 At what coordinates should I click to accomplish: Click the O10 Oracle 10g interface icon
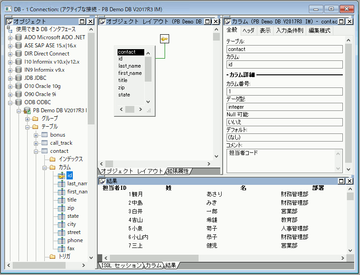click(19, 86)
